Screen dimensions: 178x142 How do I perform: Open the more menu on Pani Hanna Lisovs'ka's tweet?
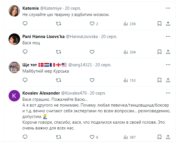169,37
